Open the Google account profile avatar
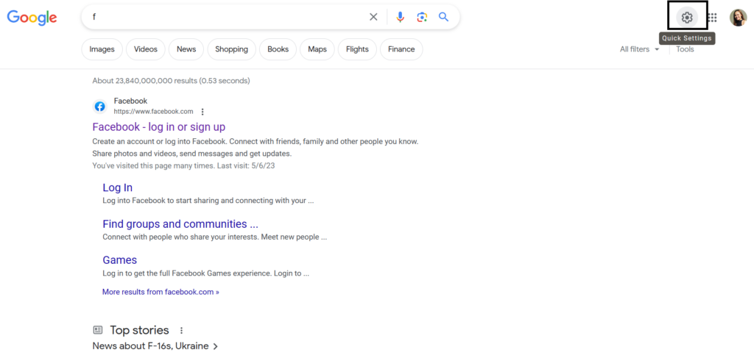 tap(738, 18)
